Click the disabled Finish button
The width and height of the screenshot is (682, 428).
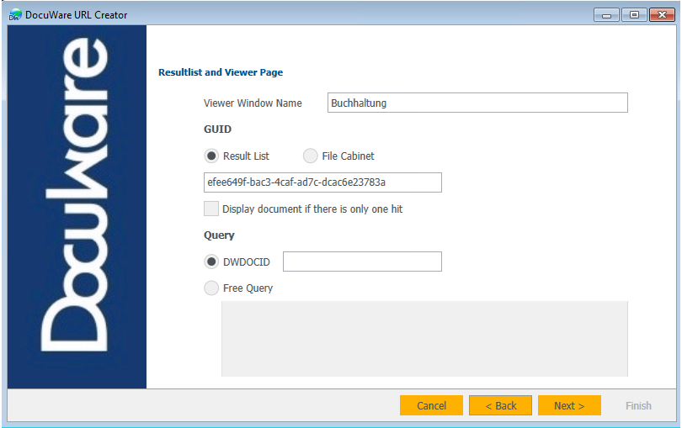pos(638,405)
